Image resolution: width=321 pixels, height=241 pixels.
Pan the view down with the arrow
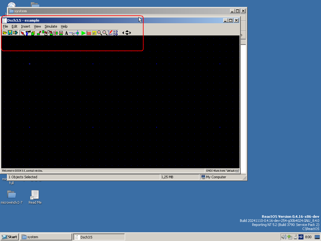tap(127, 34)
